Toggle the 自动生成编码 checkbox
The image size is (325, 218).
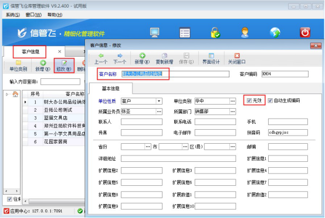coord(270,101)
